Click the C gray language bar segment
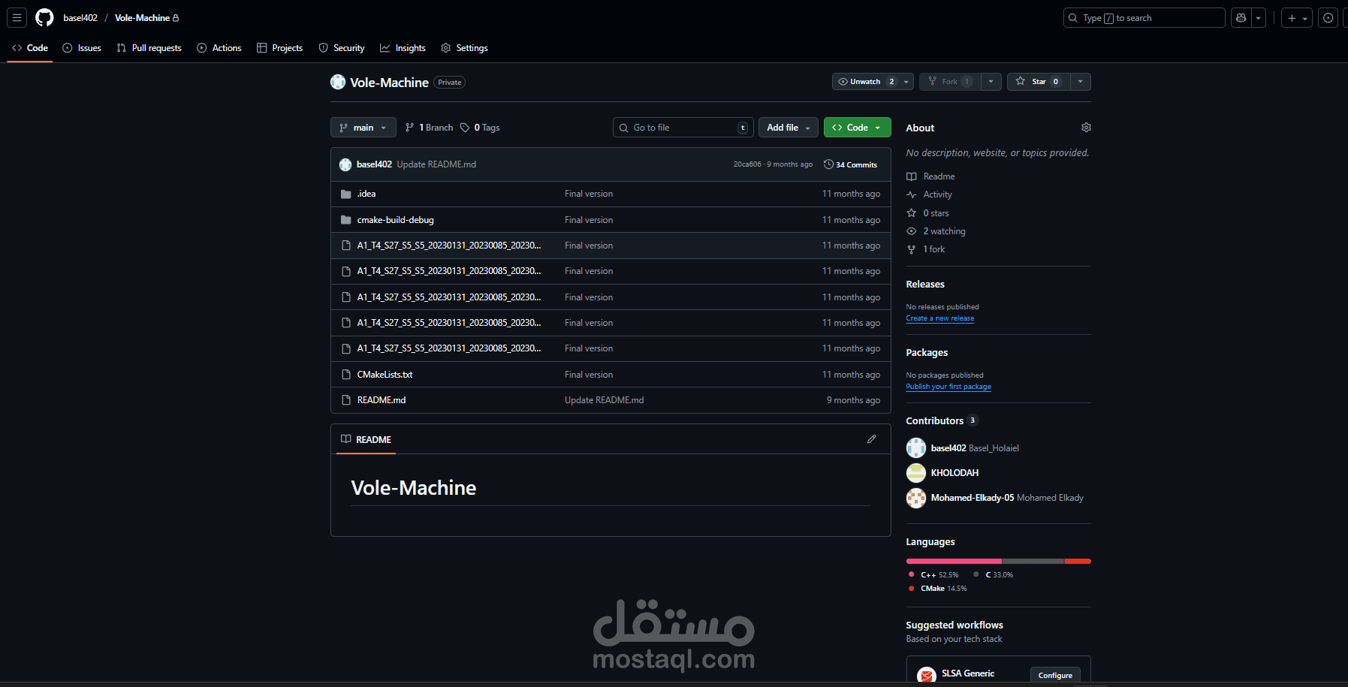Screen dimensions: 1348x687 click(x=1033, y=561)
